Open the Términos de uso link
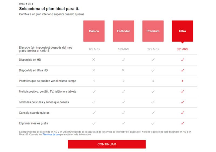Screen dimensions: 216x152 tap(51, 134)
